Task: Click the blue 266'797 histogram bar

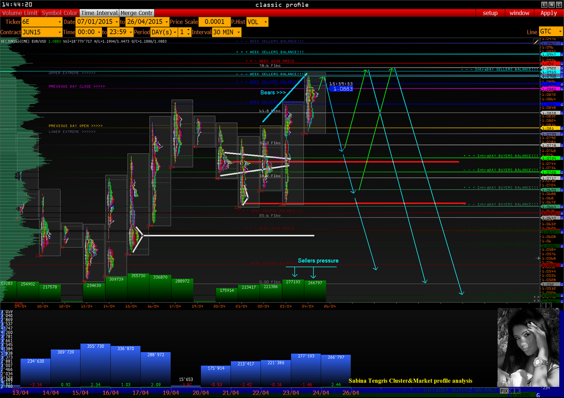Action: click(336, 370)
